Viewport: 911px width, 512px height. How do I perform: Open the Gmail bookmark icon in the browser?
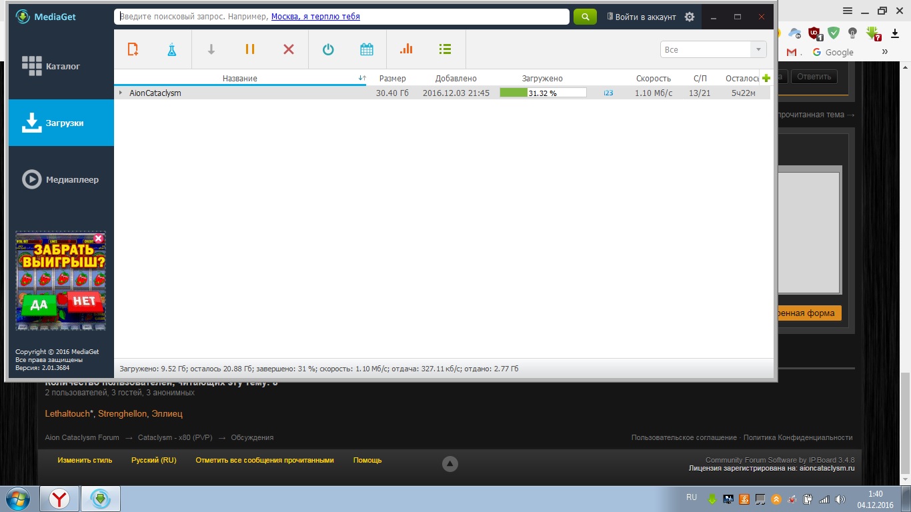[792, 52]
